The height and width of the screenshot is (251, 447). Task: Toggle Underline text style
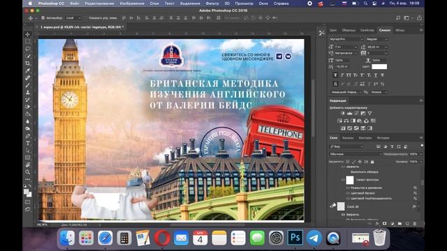tap(376, 75)
